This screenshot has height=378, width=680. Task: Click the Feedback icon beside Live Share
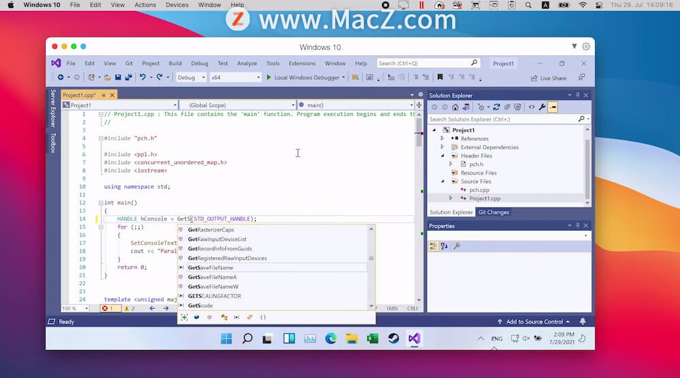[x=581, y=77]
